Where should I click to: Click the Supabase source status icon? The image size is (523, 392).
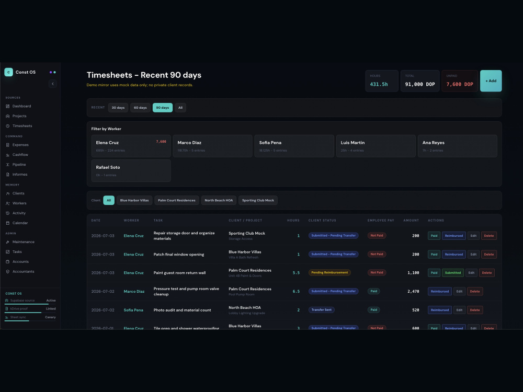click(7, 301)
